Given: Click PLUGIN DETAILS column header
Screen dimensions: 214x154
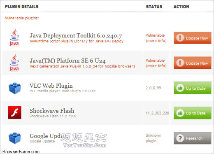Looking at the screenshot, I should pos(22,7).
